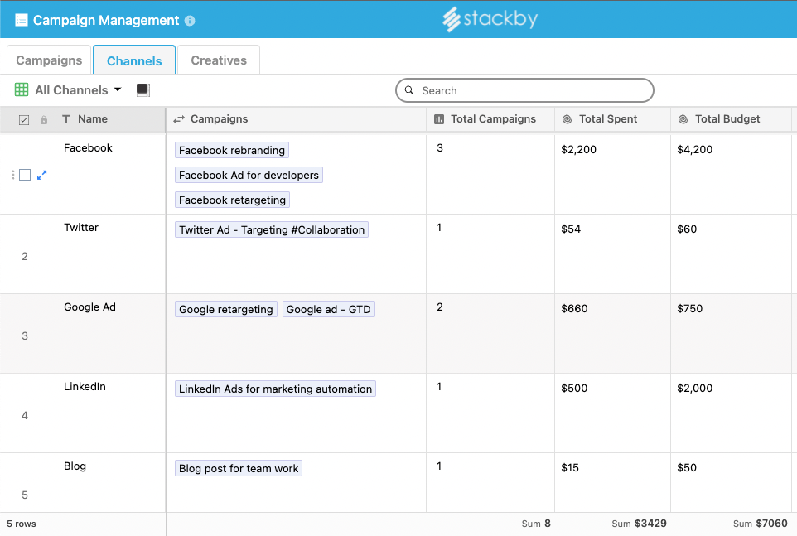This screenshot has width=797, height=536.
Task: Click the Search input field
Action: pyautogui.click(x=524, y=90)
